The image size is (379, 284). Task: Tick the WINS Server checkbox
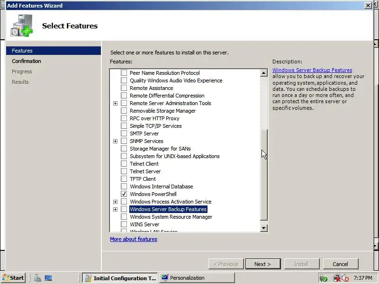124,224
